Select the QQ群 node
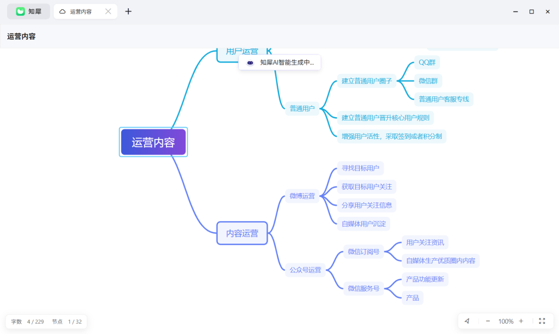 [427, 62]
